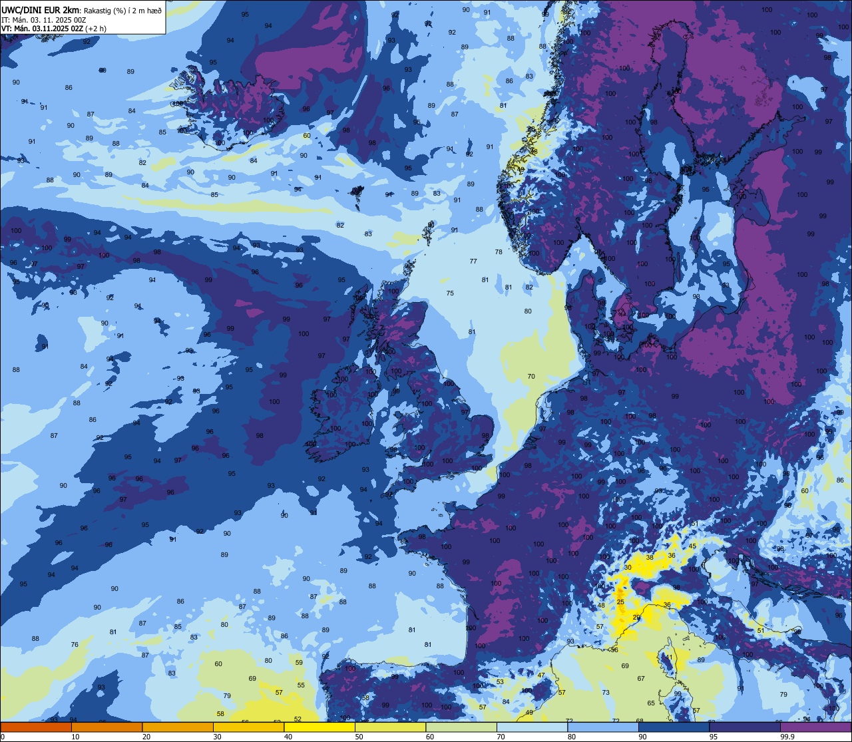Click the map value 38 in the yellow area
This screenshot has height=742, width=852.
650,557
